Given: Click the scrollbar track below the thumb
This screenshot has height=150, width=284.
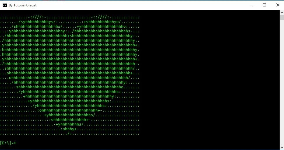Looking at the screenshot, I should tap(282, 82).
